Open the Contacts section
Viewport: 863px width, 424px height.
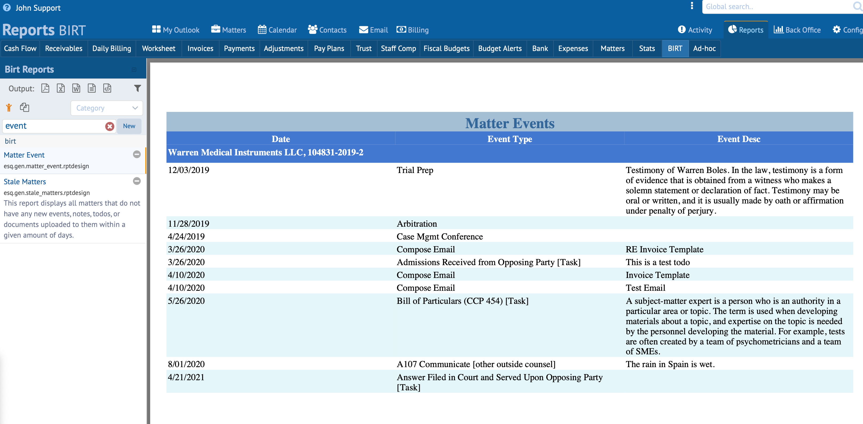click(327, 30)
